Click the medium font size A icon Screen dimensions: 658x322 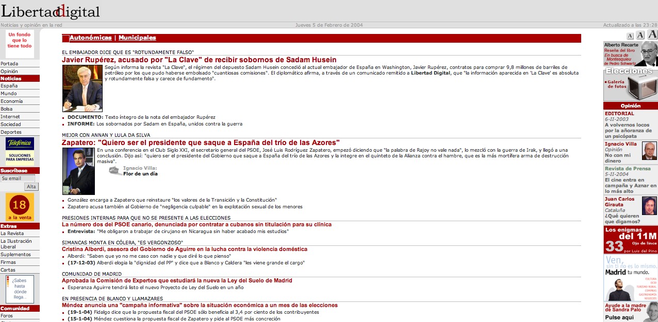[x=640, y=35]
